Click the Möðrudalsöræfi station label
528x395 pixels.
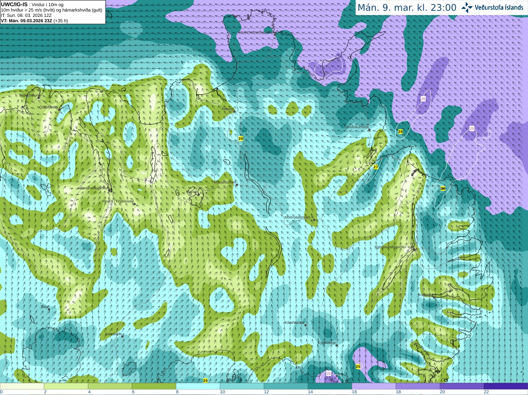(299, 217)
